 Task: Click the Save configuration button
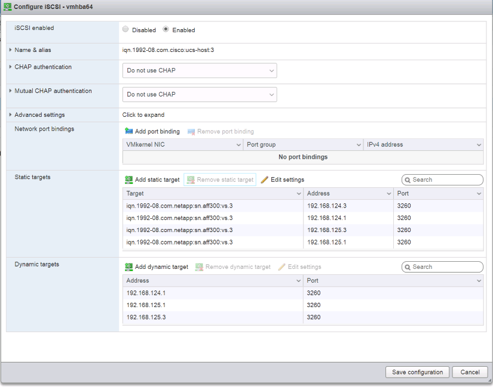point(417,372)
